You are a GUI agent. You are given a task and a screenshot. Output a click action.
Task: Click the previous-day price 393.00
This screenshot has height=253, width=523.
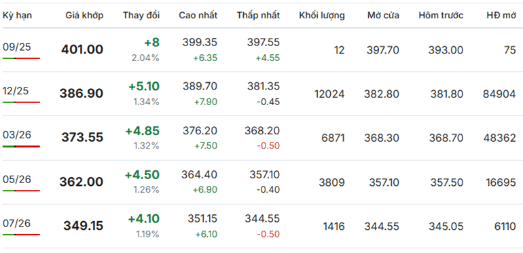pyautogui.click(x=446, y=50)
